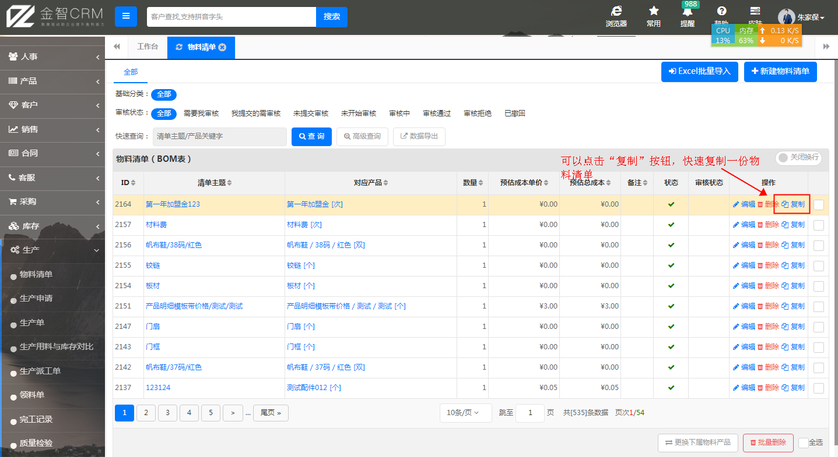Open the 10条/页 page size dropdown
This screenshot has width=838, height=457.
465,413
